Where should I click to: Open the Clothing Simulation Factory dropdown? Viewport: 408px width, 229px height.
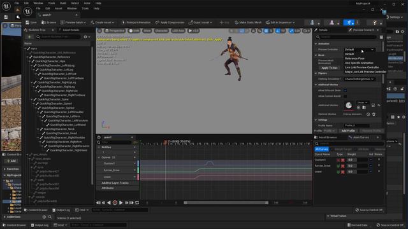pyautogui.click(x=360, y=79)
